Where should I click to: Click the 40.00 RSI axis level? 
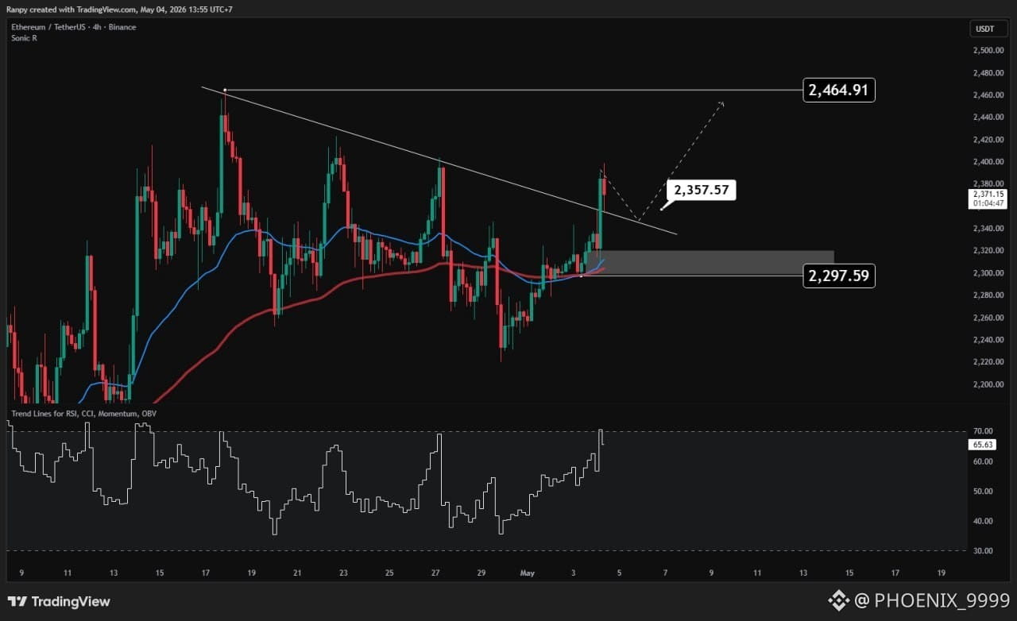pyautogui.click(x=981, y=521)
